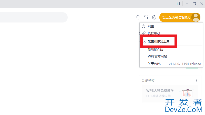Image resolution: width=205 pixels, height=115 pixels.
Task: Close the WPS window
Action: pyautogui.click(x=201, y=4)
